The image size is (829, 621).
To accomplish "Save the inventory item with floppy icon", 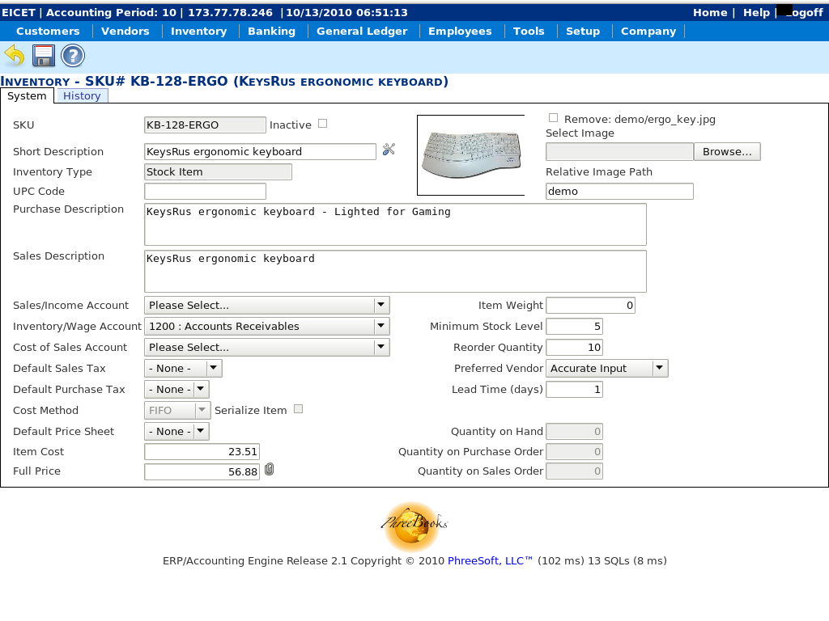I will tap(44, 56).
